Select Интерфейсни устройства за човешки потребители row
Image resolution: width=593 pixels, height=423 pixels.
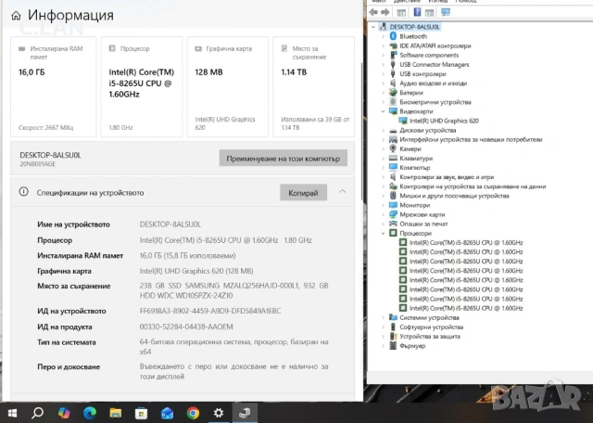[471, 139]
